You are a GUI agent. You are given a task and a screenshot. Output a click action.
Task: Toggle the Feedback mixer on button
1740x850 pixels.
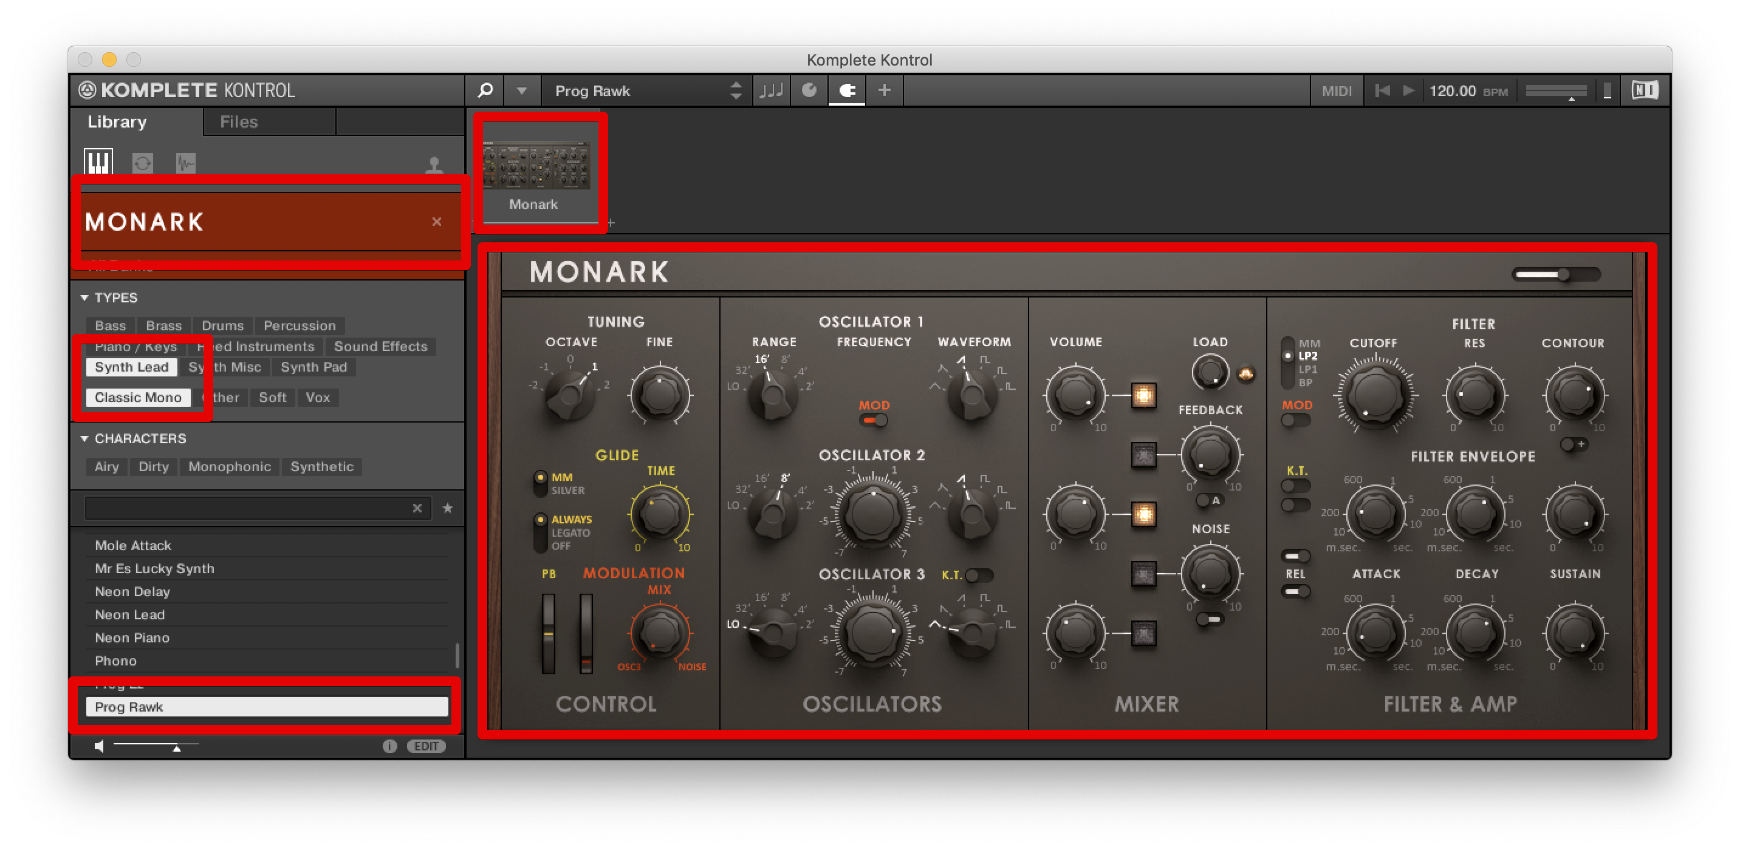[1143, 455]
